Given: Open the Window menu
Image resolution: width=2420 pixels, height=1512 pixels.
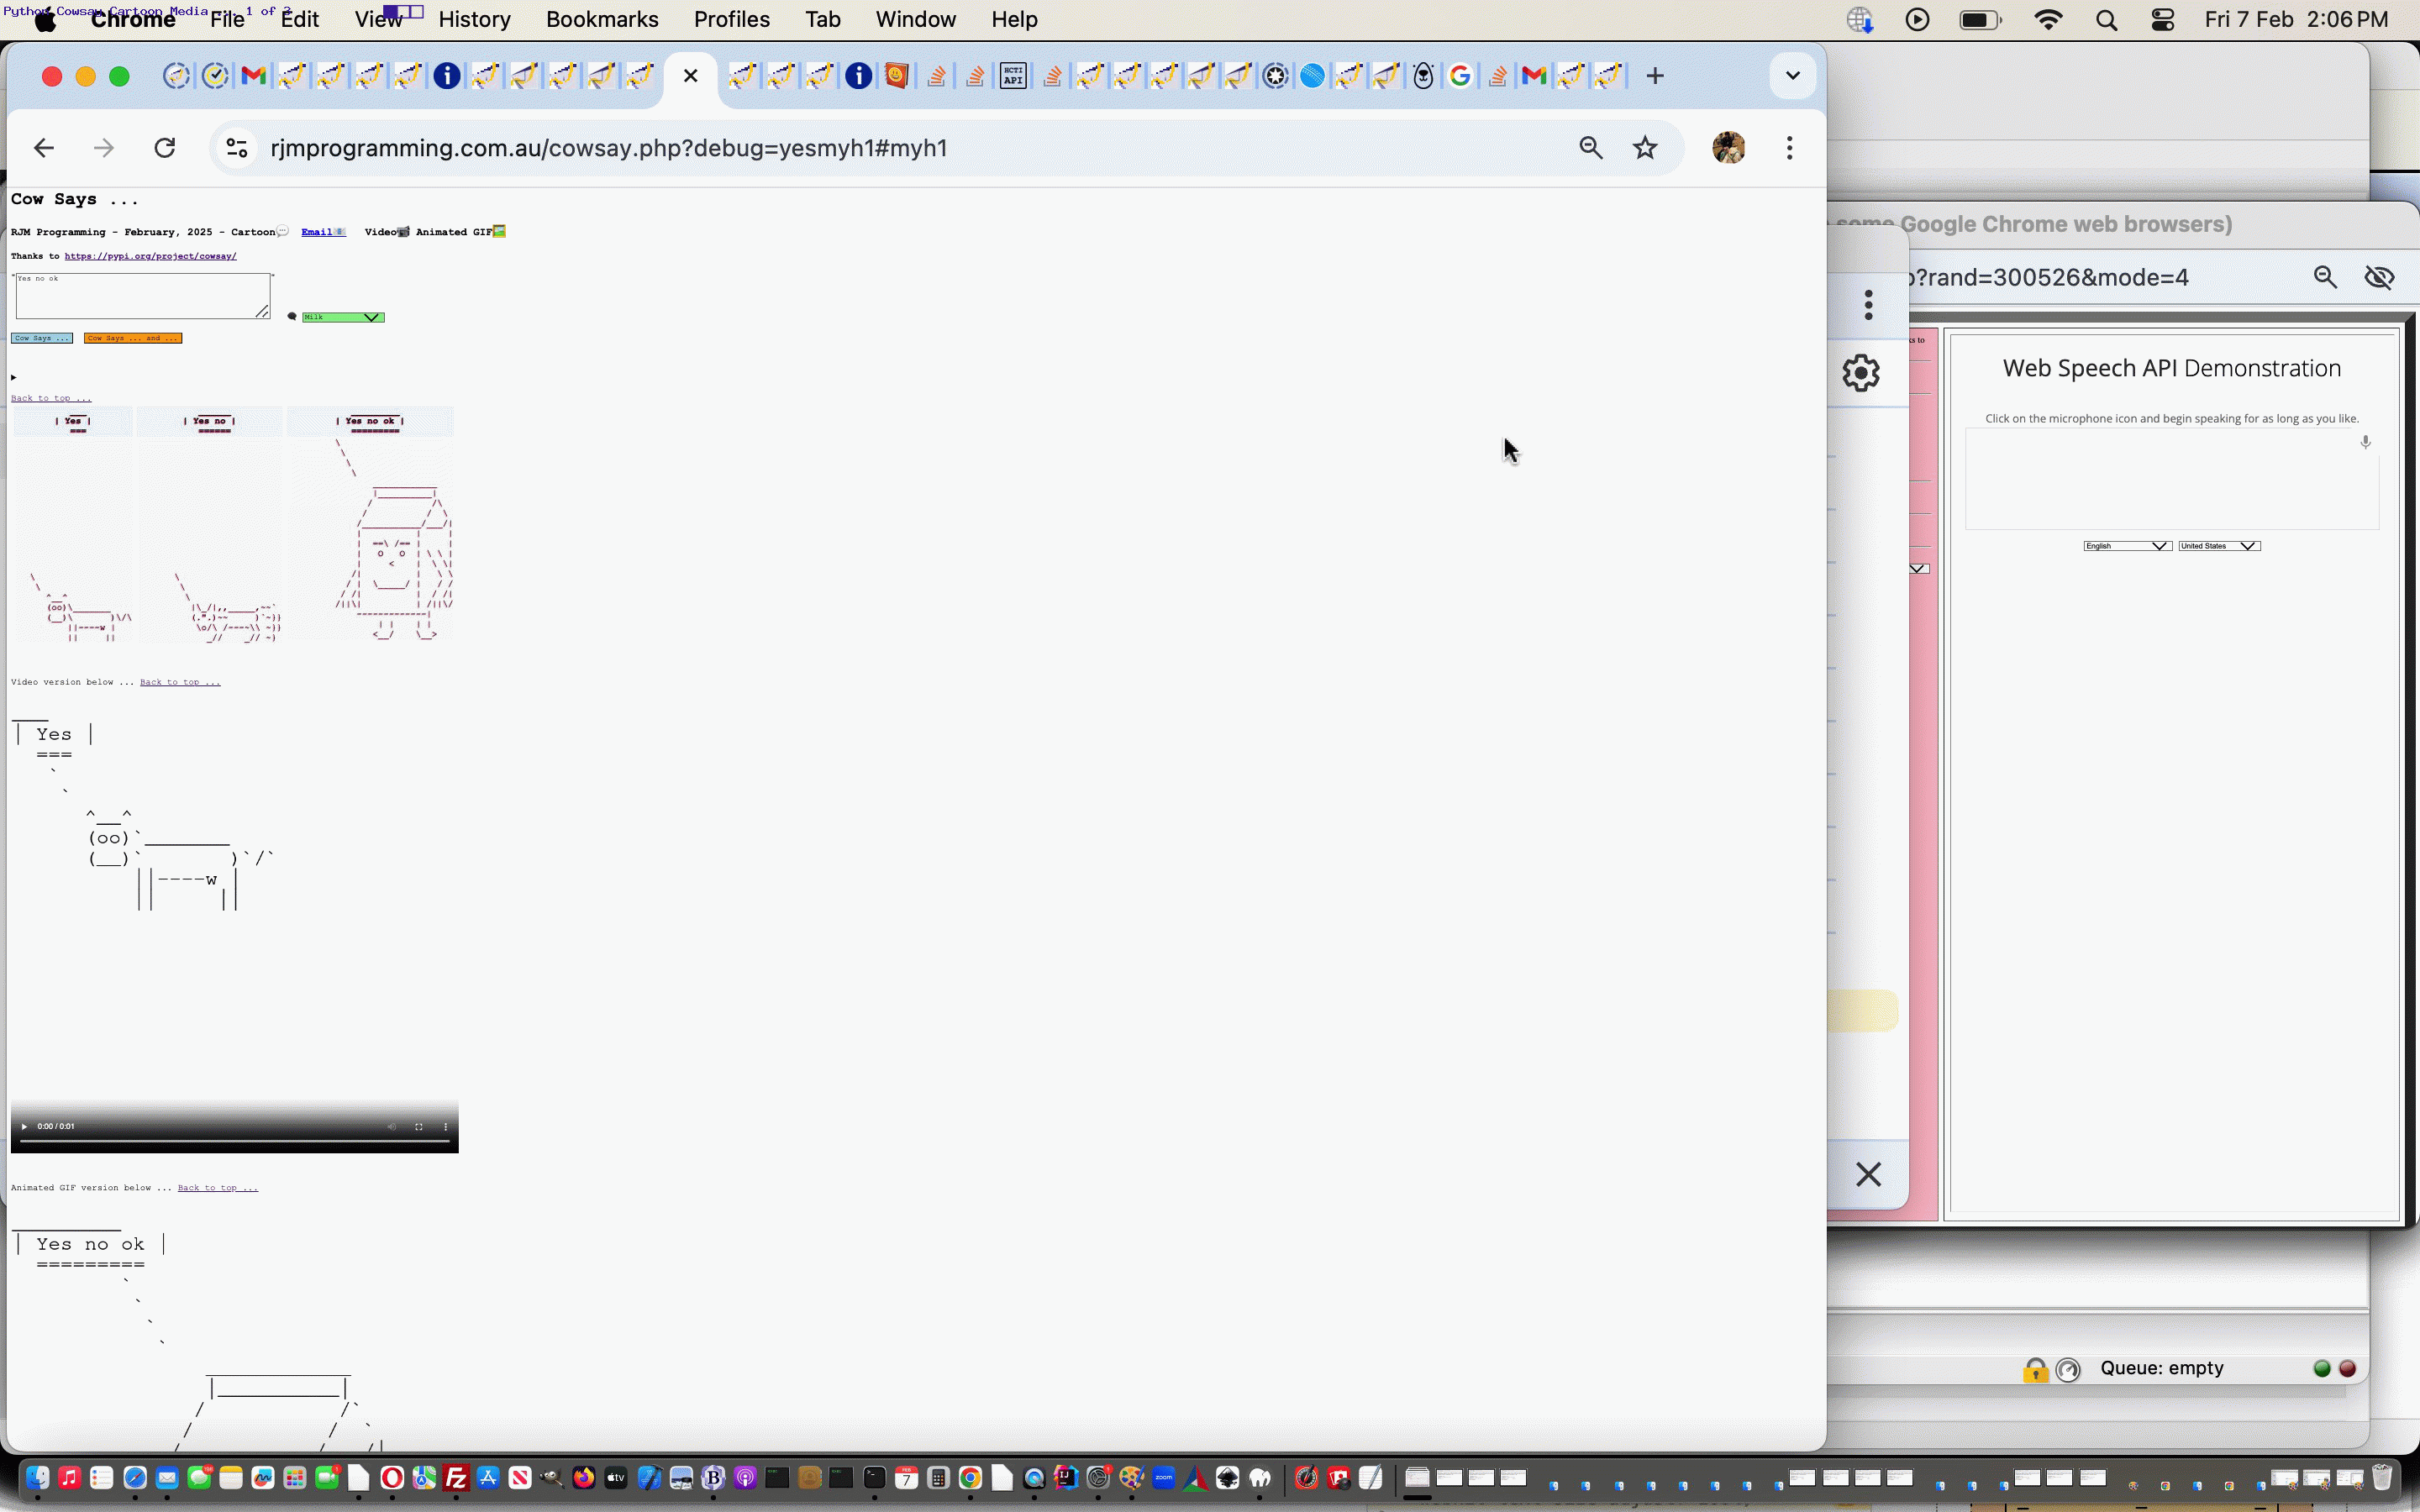Looking at the screenshot, I should coord(915,20).
